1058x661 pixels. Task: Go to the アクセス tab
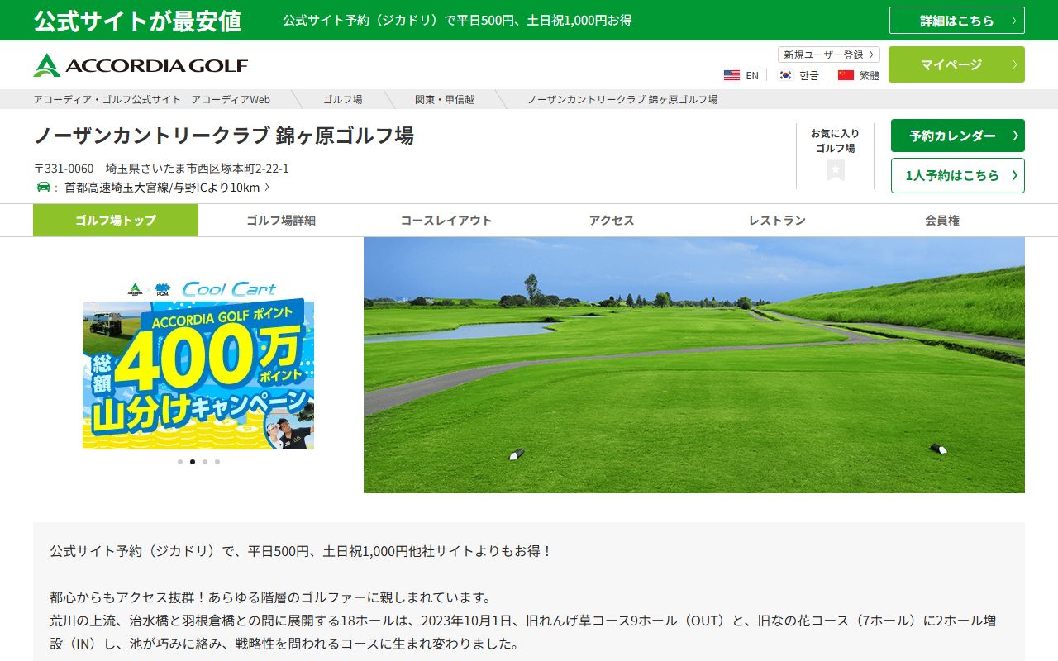(612, 221)
